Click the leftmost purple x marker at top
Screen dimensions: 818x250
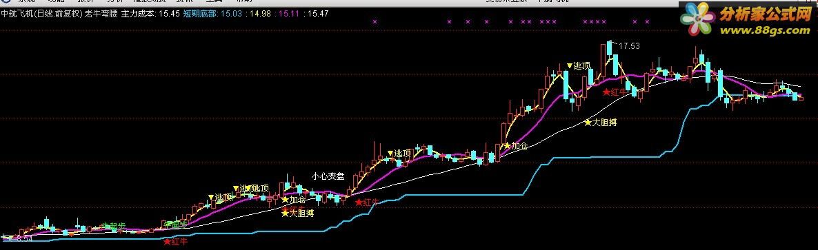pyautogui.click(x=375, y=22)
